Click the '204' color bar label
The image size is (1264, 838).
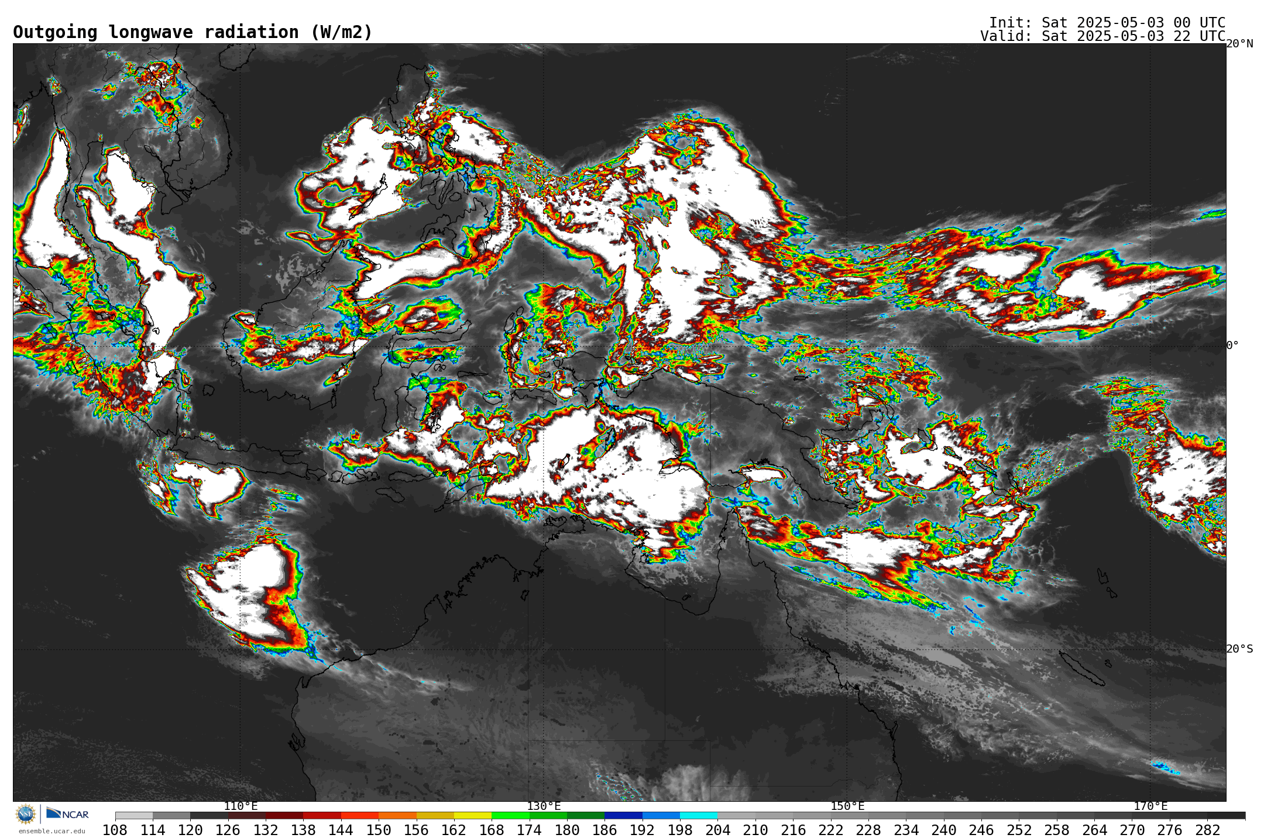717,830
